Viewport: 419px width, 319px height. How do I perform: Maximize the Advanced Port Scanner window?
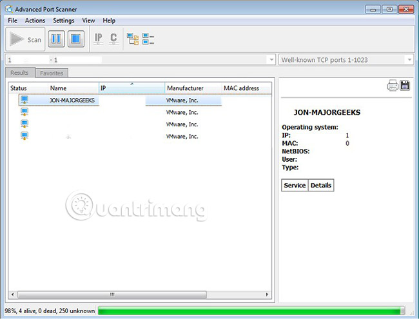(389, 9)
